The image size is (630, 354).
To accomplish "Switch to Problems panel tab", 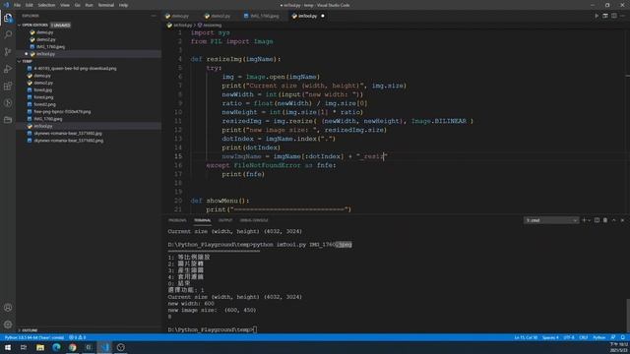I will (177, 220).
